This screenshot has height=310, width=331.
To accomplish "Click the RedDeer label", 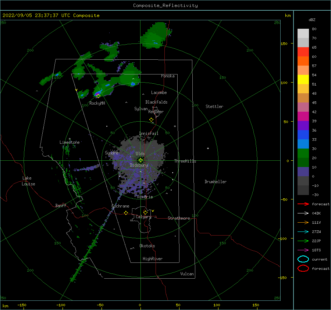I will pyautogui.click(x=156, y=112).
